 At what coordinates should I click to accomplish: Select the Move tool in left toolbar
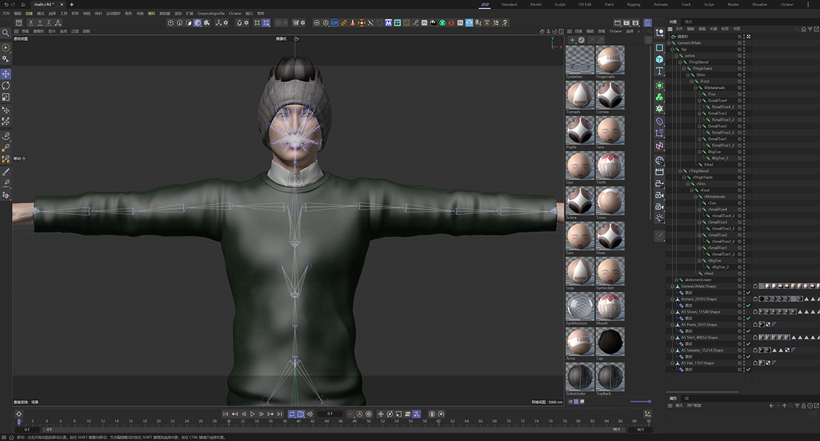coord(6,74)
